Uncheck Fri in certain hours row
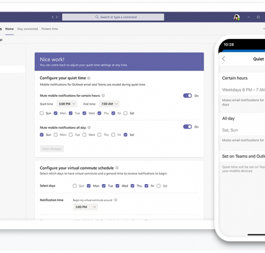Viewport: 265px width, 253px height. click(113, 113)
